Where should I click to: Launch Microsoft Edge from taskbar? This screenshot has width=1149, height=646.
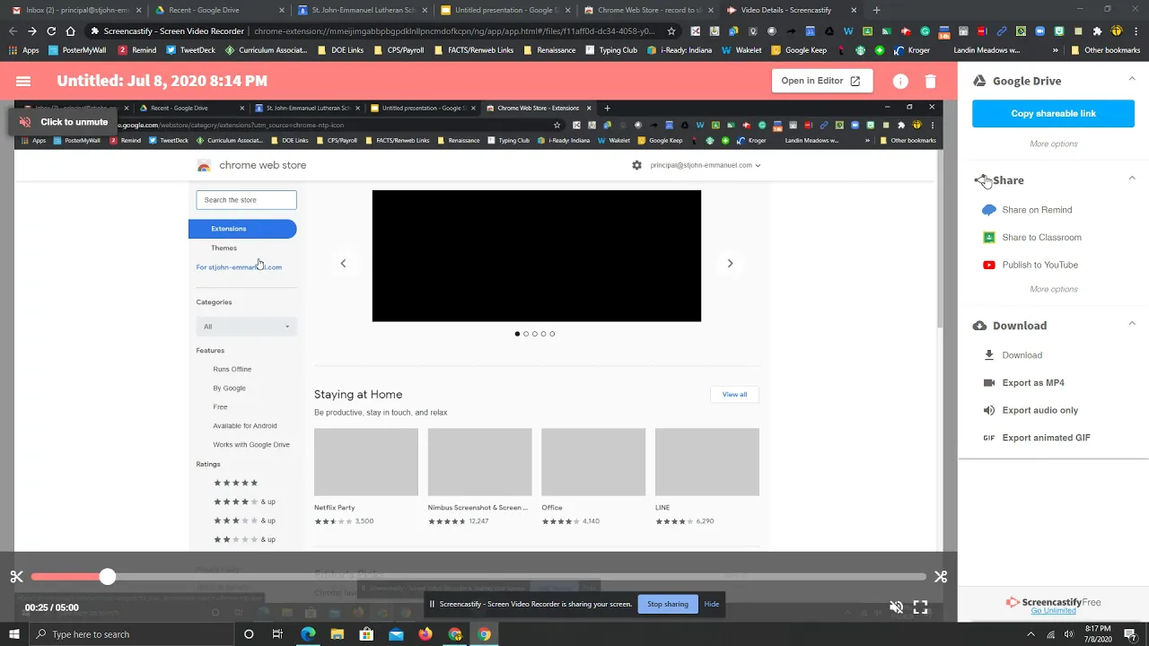coord(308,634)
